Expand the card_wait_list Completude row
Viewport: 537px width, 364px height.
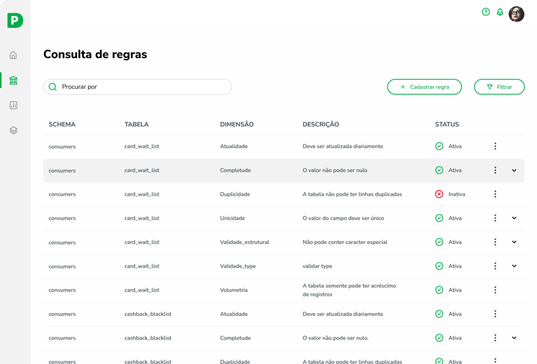(x=514, y=170)
